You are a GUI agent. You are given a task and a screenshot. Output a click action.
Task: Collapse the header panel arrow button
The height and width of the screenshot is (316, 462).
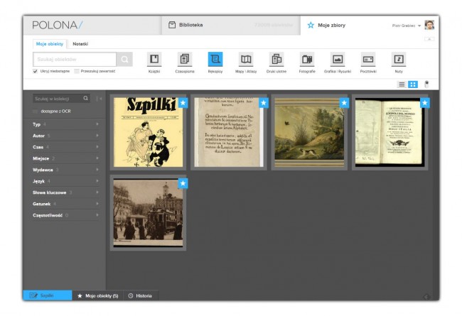pyautogui.click(x=429, y=39)
